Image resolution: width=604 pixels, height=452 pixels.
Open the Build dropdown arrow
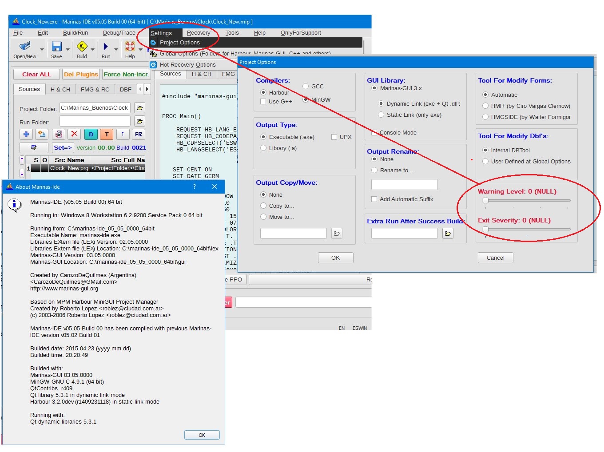(x=92, y=50)
